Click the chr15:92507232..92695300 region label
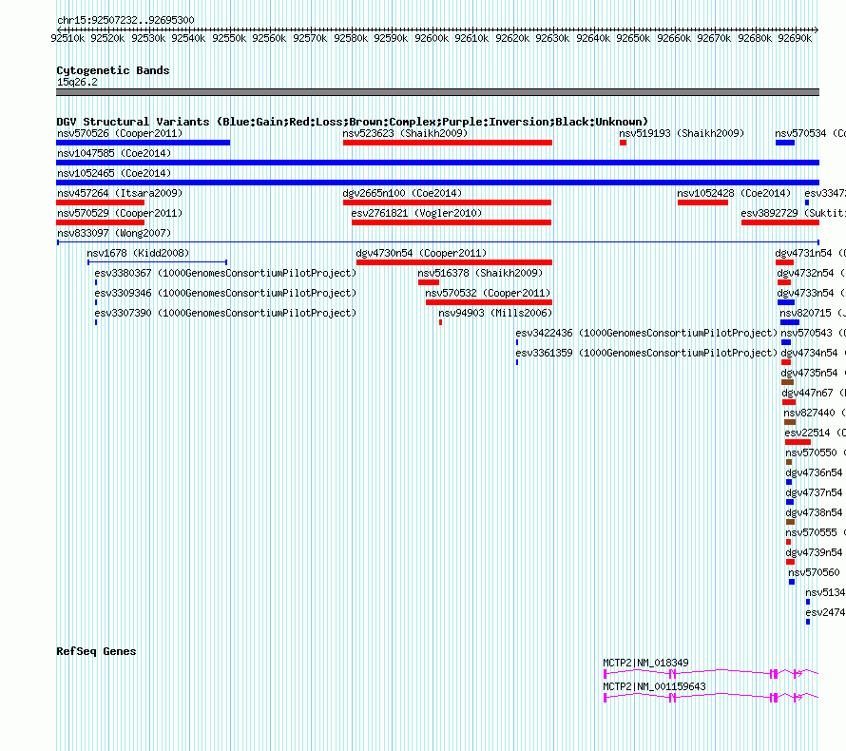846x751 pixels. point(125,20)
